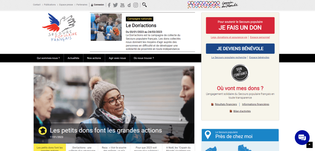Click the back-to-top arrow button

point(309,145)
